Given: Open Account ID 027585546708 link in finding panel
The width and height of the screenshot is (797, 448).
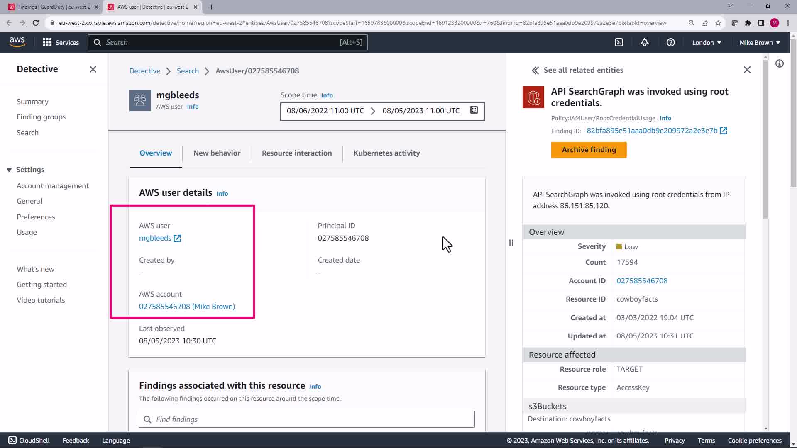Looking at the screenshot, I should pos(642,281).
